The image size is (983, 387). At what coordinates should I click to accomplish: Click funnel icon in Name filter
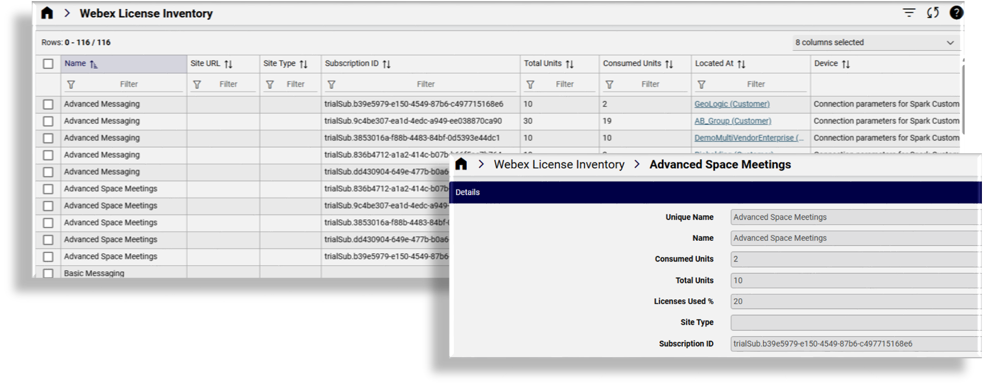pyautogui.click(x=71, y=84)
